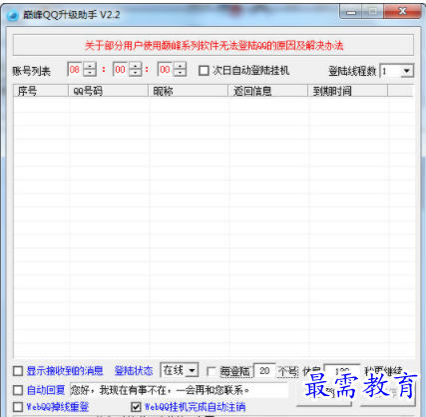This screenshot has height=417, width=426.
Task: Enable WebQQ掉线重登 checkbox
Action: (x=18, y=407)
